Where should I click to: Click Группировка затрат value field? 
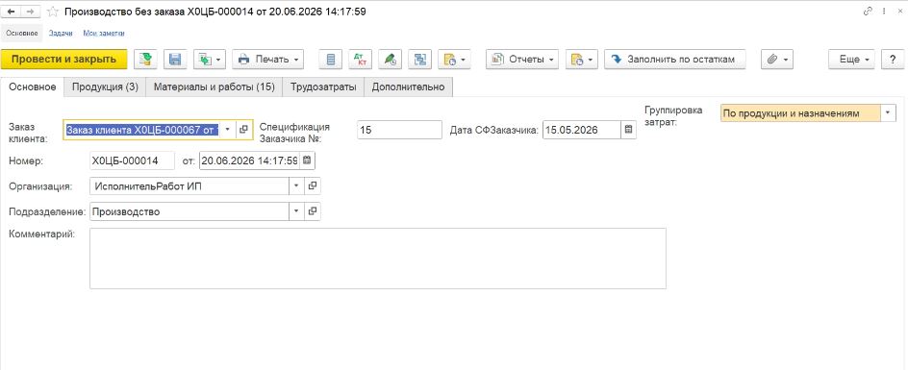[800, 112]
